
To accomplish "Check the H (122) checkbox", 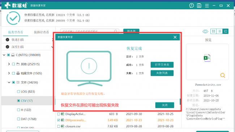I will click(x=18, y=110).
